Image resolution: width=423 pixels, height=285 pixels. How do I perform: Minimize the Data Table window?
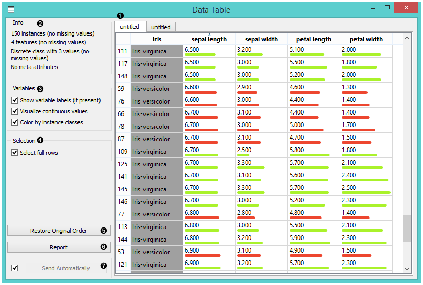pyautogui.click(x=373, y=8)
